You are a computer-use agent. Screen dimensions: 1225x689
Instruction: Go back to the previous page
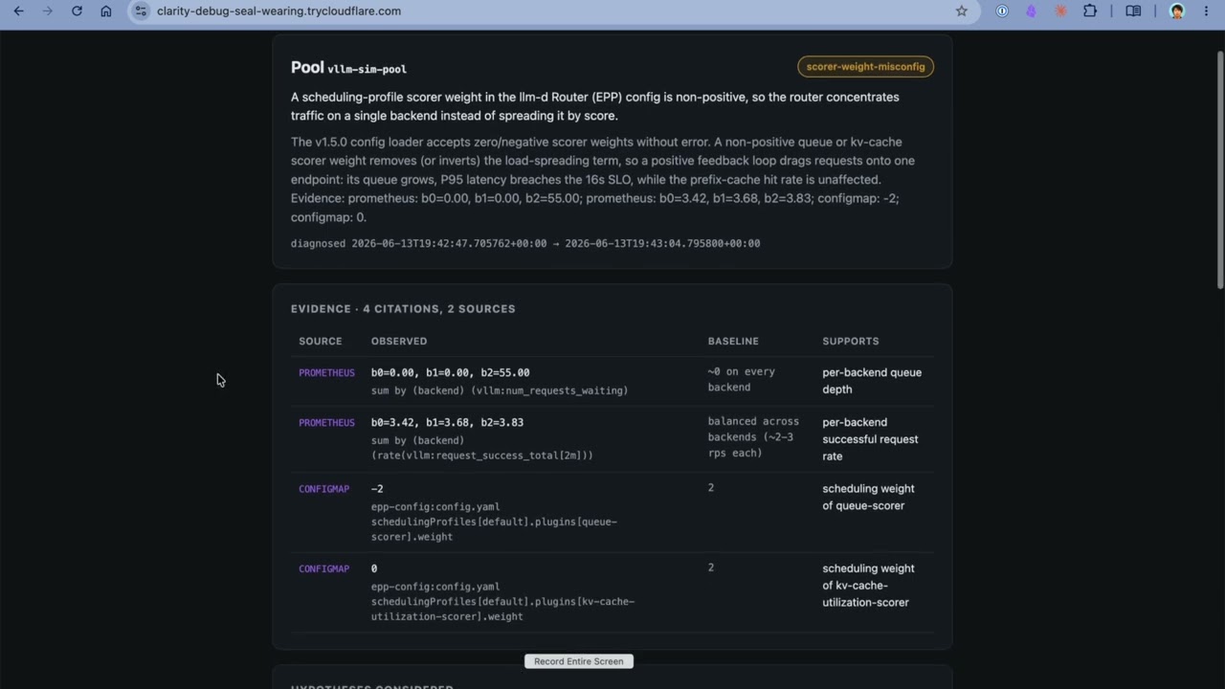[18, 11]
